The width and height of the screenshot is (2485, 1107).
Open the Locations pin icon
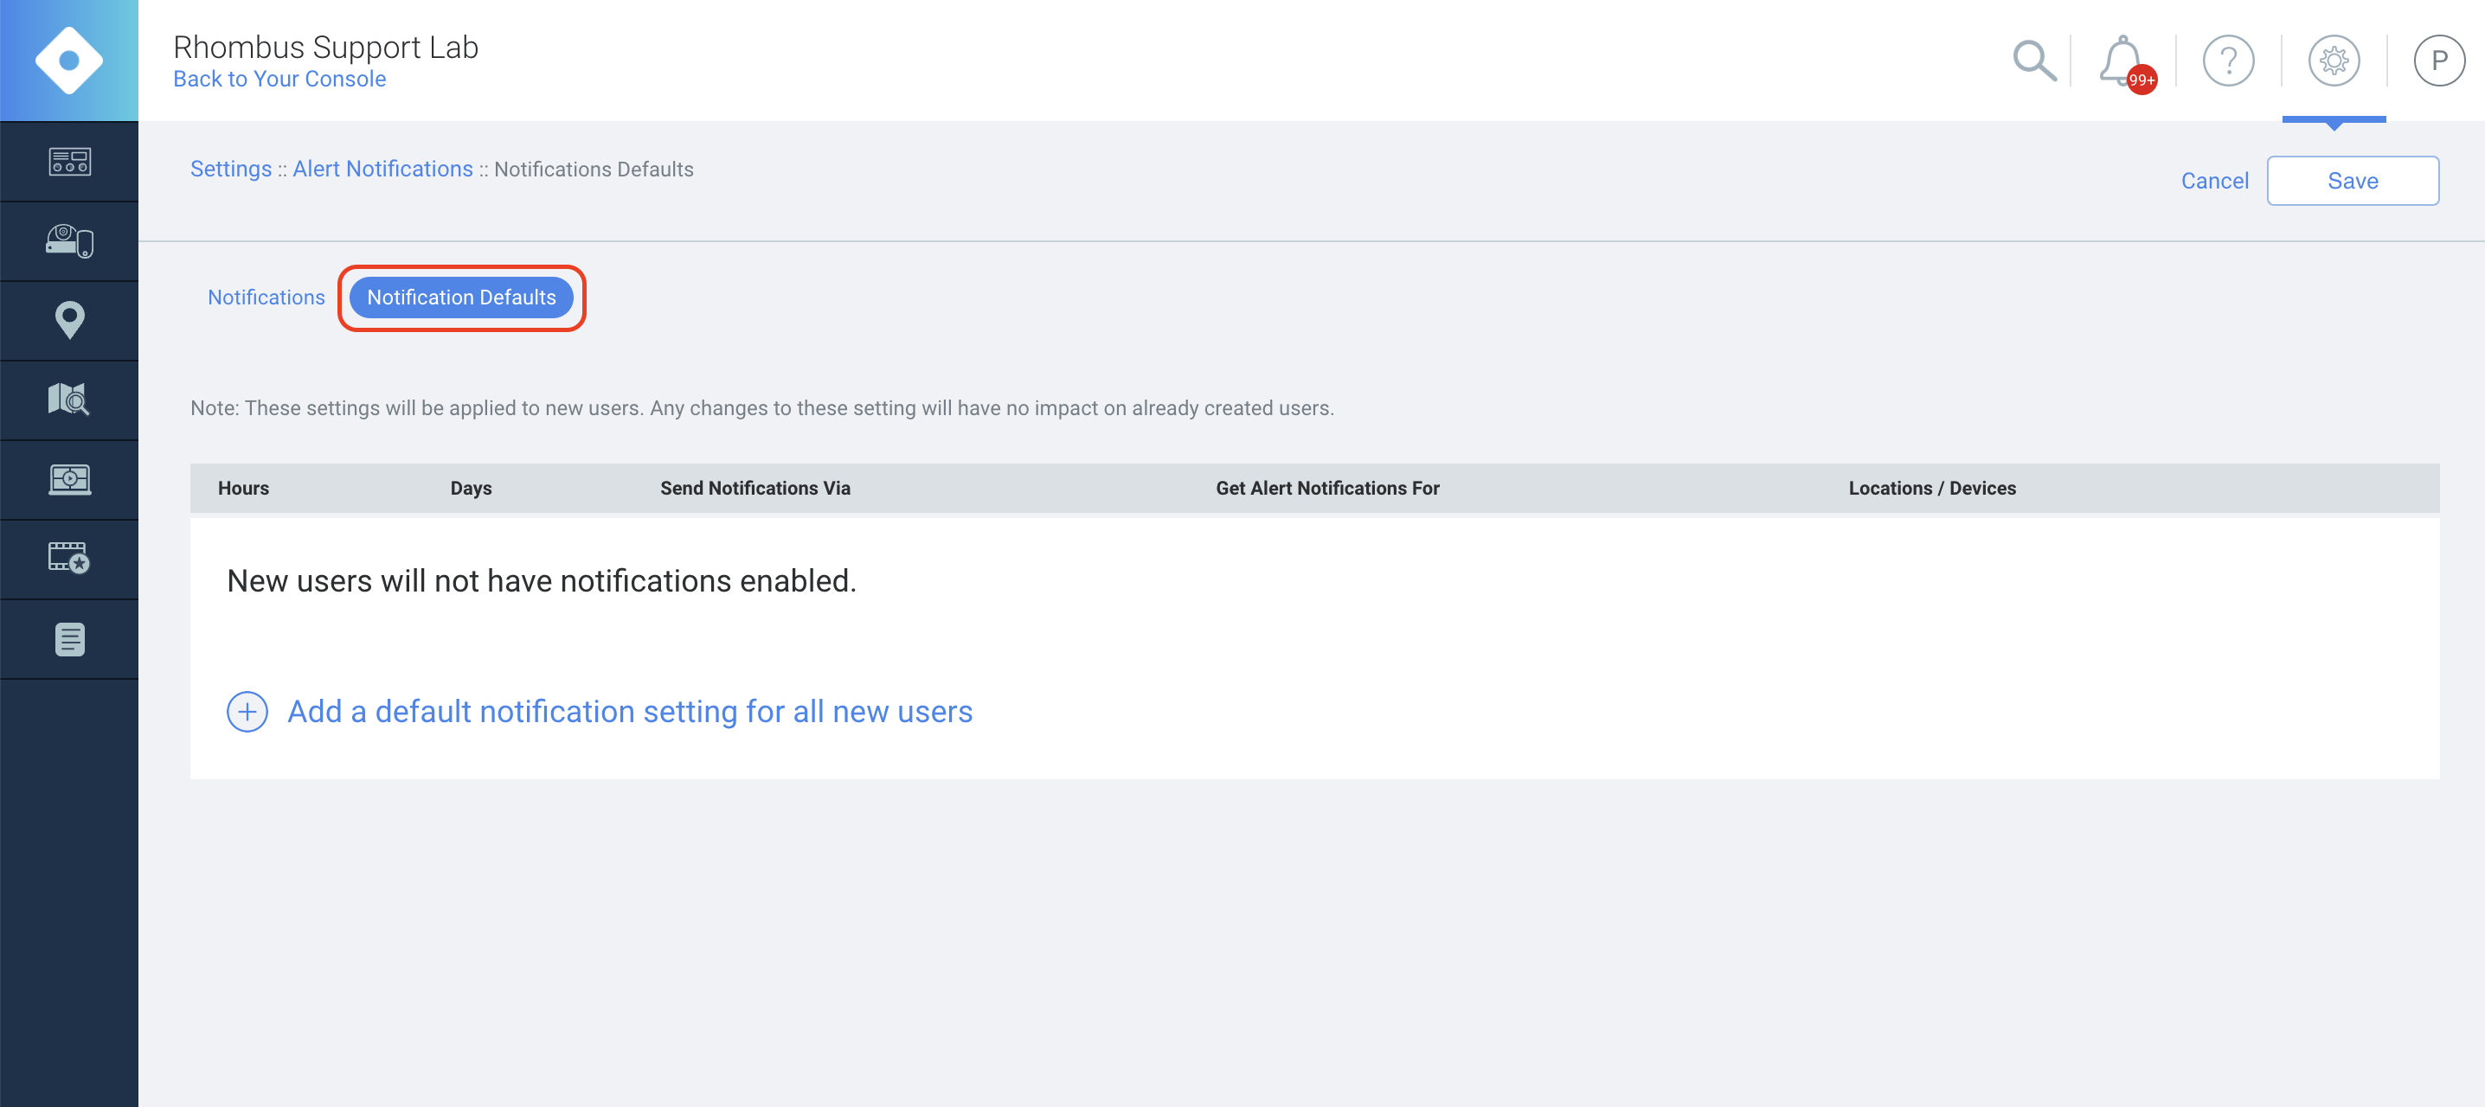click(69, 319)
